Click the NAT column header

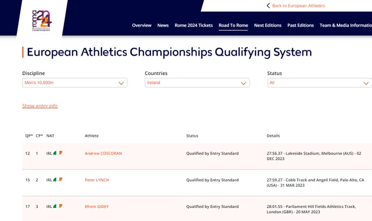coord(50,136)
